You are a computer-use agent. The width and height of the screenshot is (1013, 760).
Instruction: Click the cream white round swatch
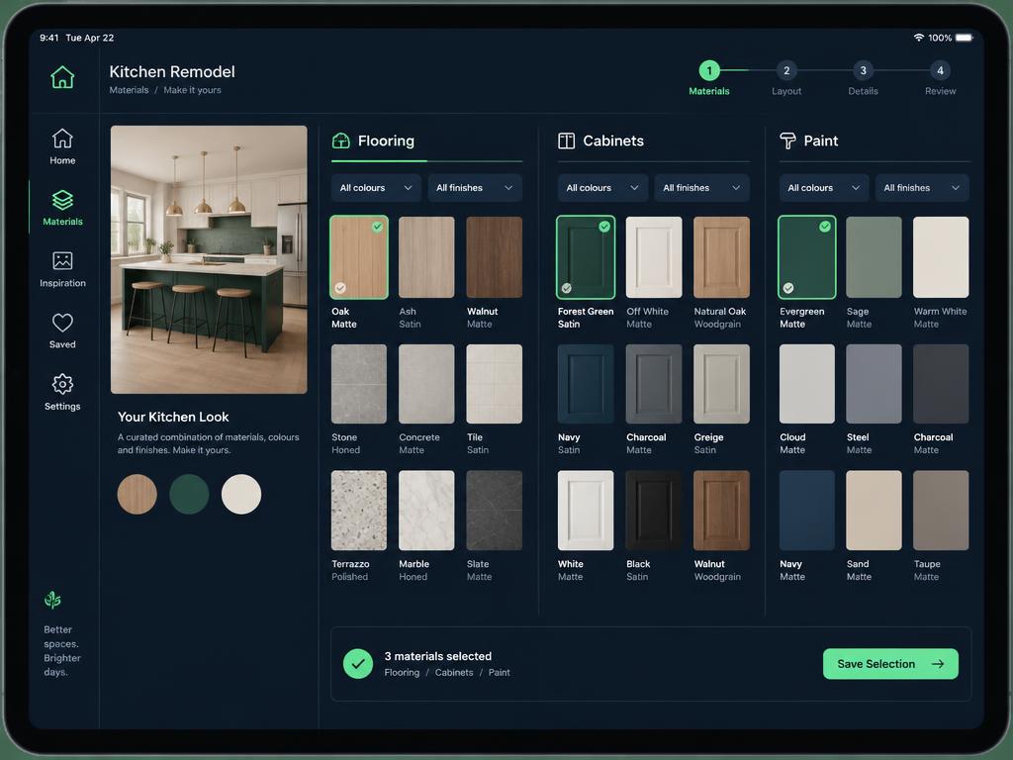(241, 494)
